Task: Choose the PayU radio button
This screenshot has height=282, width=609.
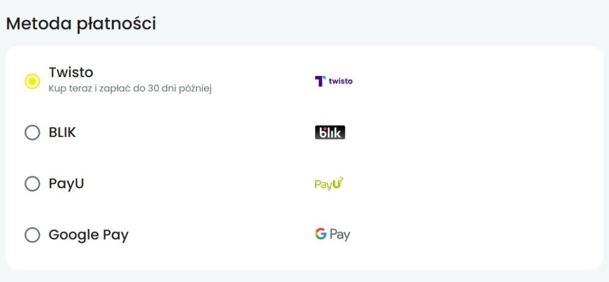Action: click(x=32, y=184)
